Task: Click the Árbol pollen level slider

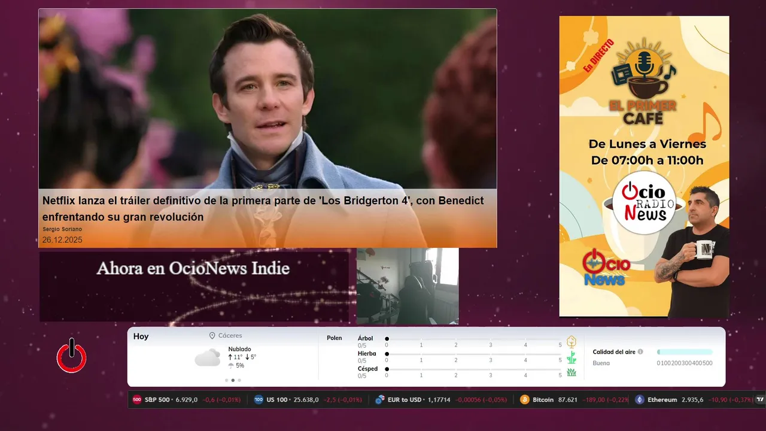Action: click(473, 339)
